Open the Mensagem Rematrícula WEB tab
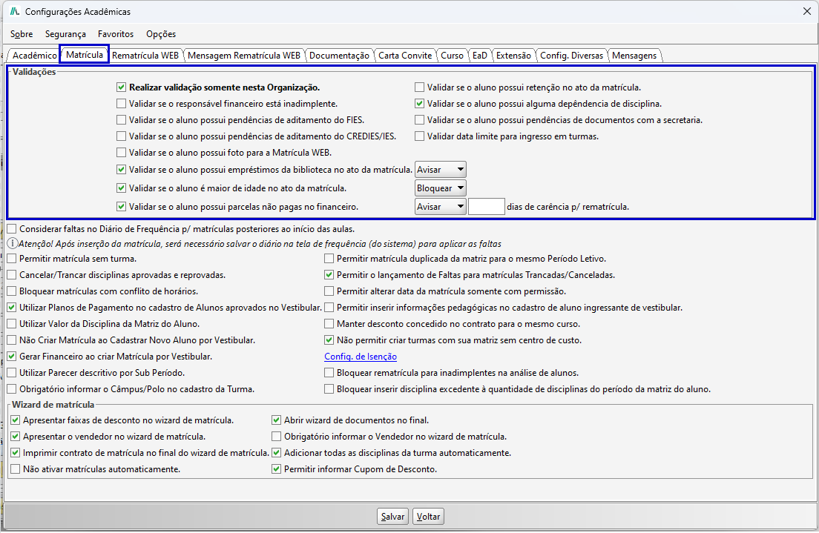 (x=244, y=56)
